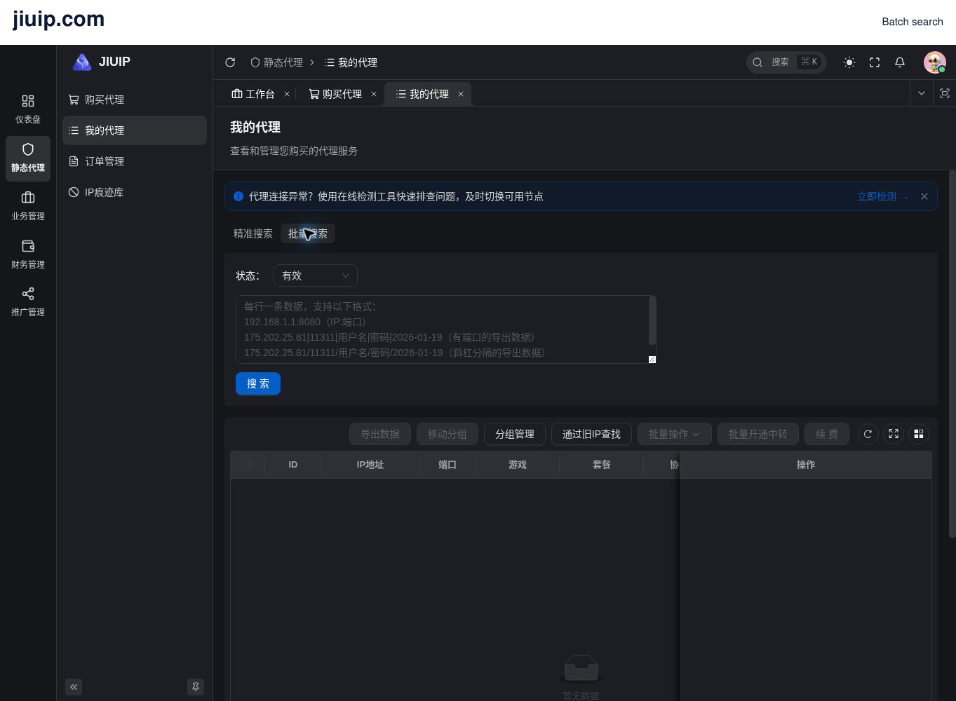Click the page vertical scrollbar

[952, 354]
